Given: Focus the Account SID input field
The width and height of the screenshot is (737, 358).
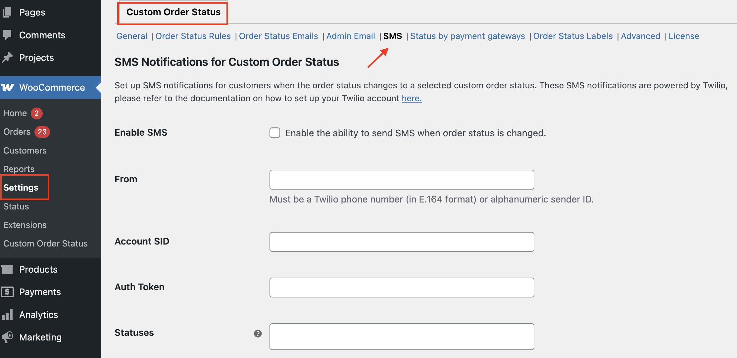Looking at the screenshot, I should [402, 242].
